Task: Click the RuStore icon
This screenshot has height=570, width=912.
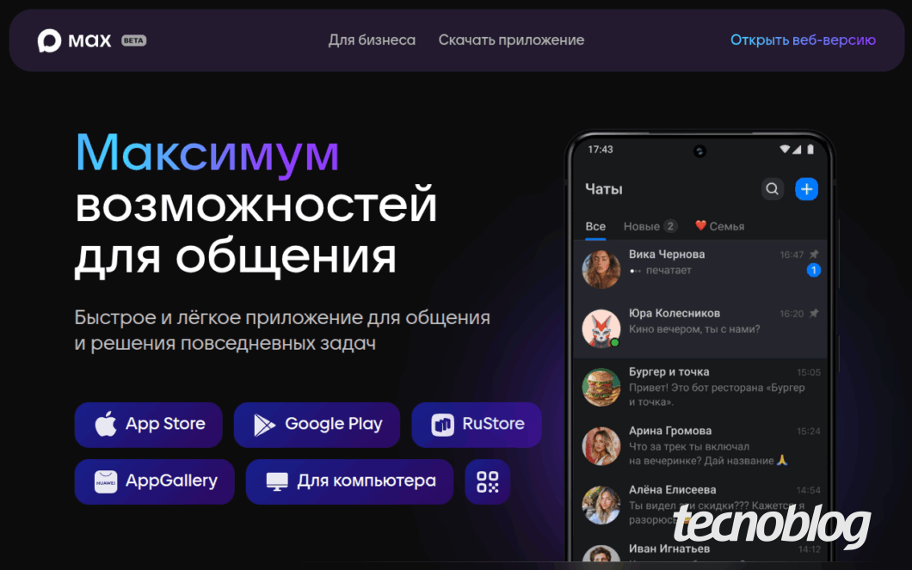Action: [x=441, y=424]
